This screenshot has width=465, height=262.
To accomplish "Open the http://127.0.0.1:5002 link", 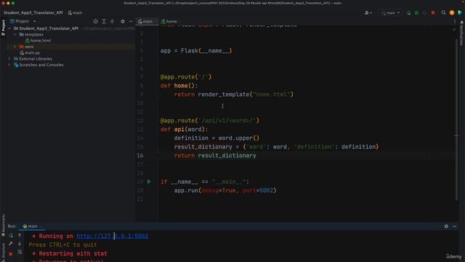I will [113, 236].
